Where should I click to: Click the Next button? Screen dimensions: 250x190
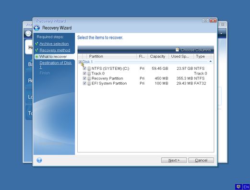pos(174,160)
